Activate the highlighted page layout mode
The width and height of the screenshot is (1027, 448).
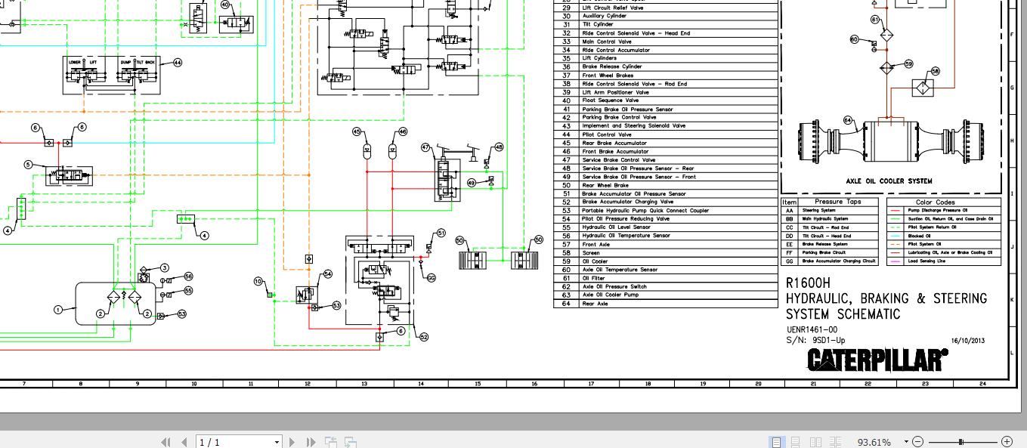coord(778,442)
